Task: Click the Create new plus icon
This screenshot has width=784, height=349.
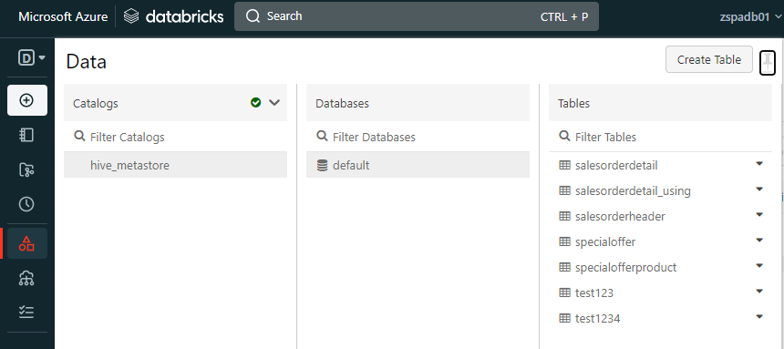Action: (26, 100)
